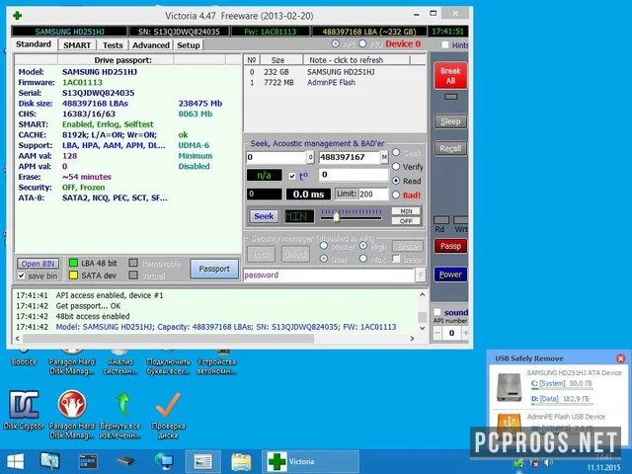Switch to the SMART tab
The width and height of the screenshot is (632, 474).
77,45
